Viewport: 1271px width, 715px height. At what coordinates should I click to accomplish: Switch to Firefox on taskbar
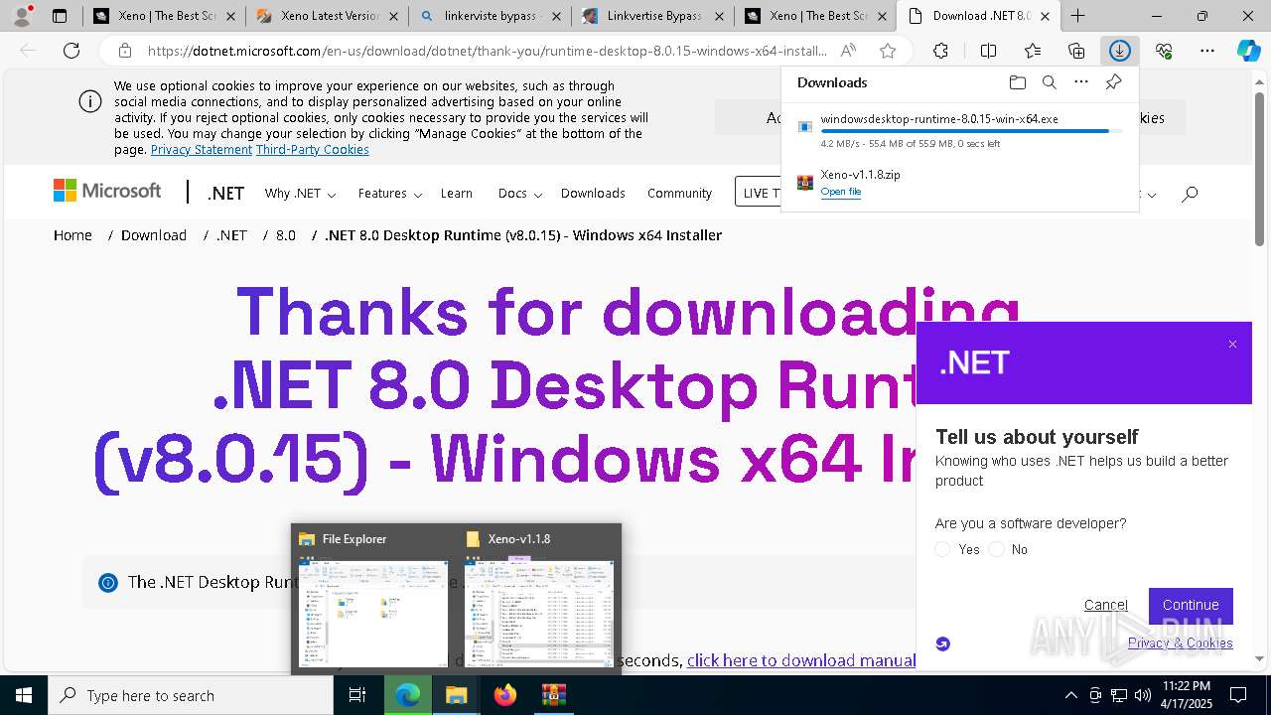point(505,695)
